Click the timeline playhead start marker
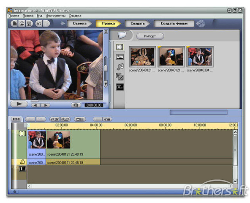Screen dimensions: 250x203 click(28, 125)
